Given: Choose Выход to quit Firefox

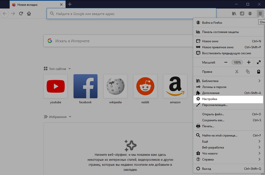Looking at the screenshot, I should pos(228,169).
